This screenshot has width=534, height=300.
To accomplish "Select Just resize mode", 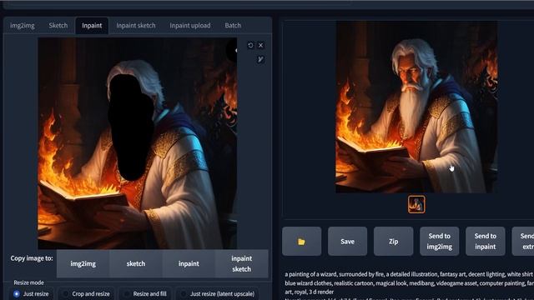I will click(x=31, y=294).
